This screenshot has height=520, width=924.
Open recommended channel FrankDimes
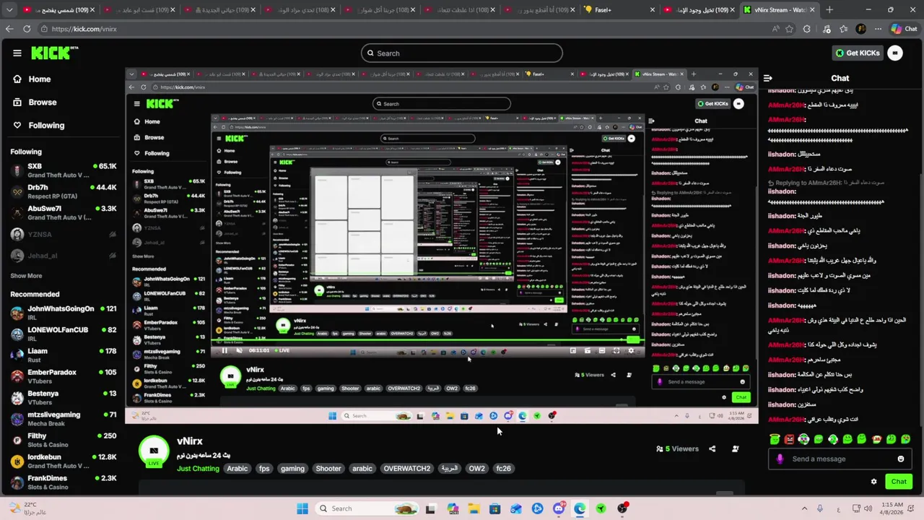64,482
